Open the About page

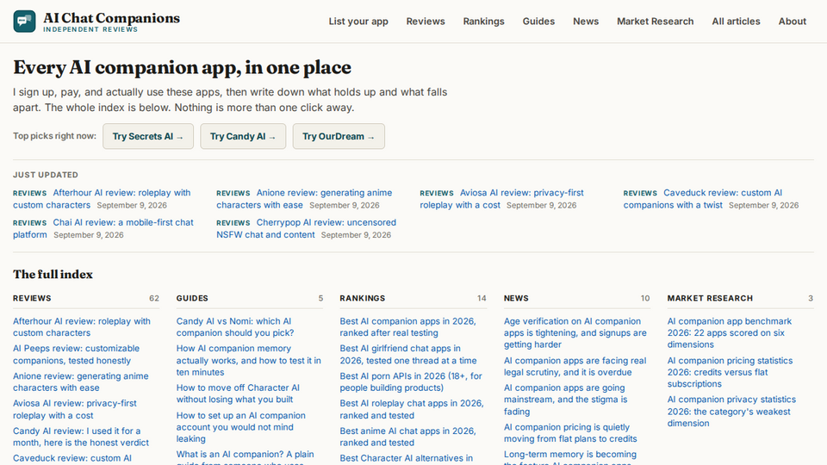[793, 22]
